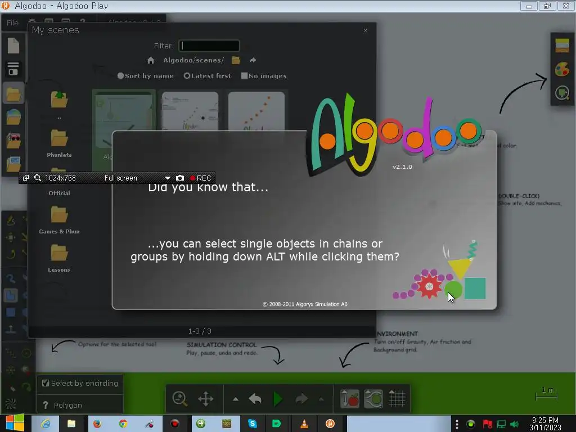Undo the last action
Viewport: 576px width, 432px height.
point(255,399)
